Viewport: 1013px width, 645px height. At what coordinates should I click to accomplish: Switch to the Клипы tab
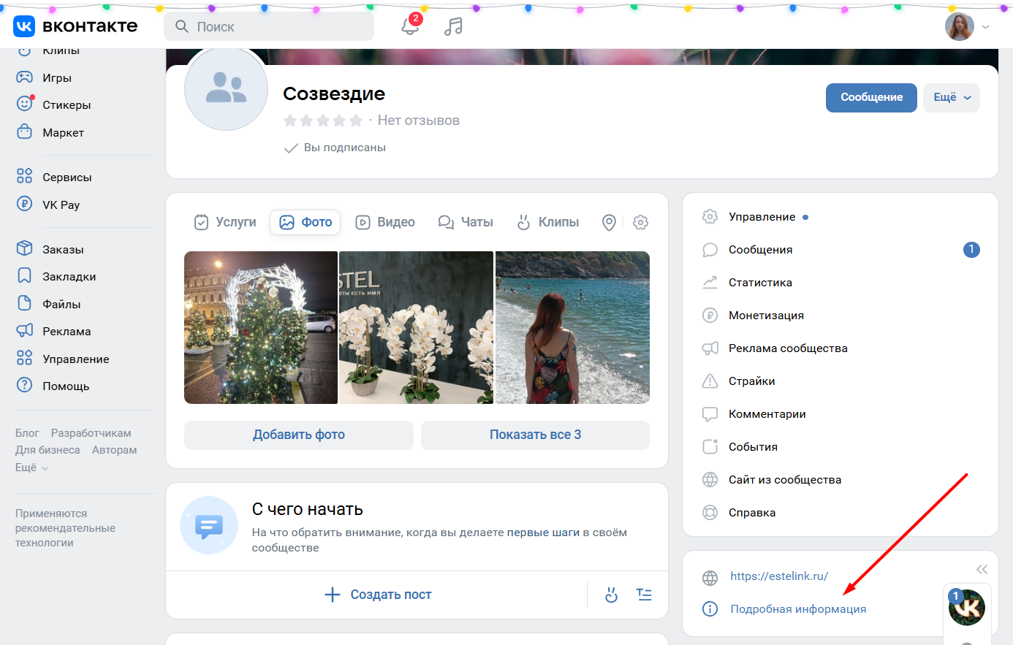tap(547, 222)
